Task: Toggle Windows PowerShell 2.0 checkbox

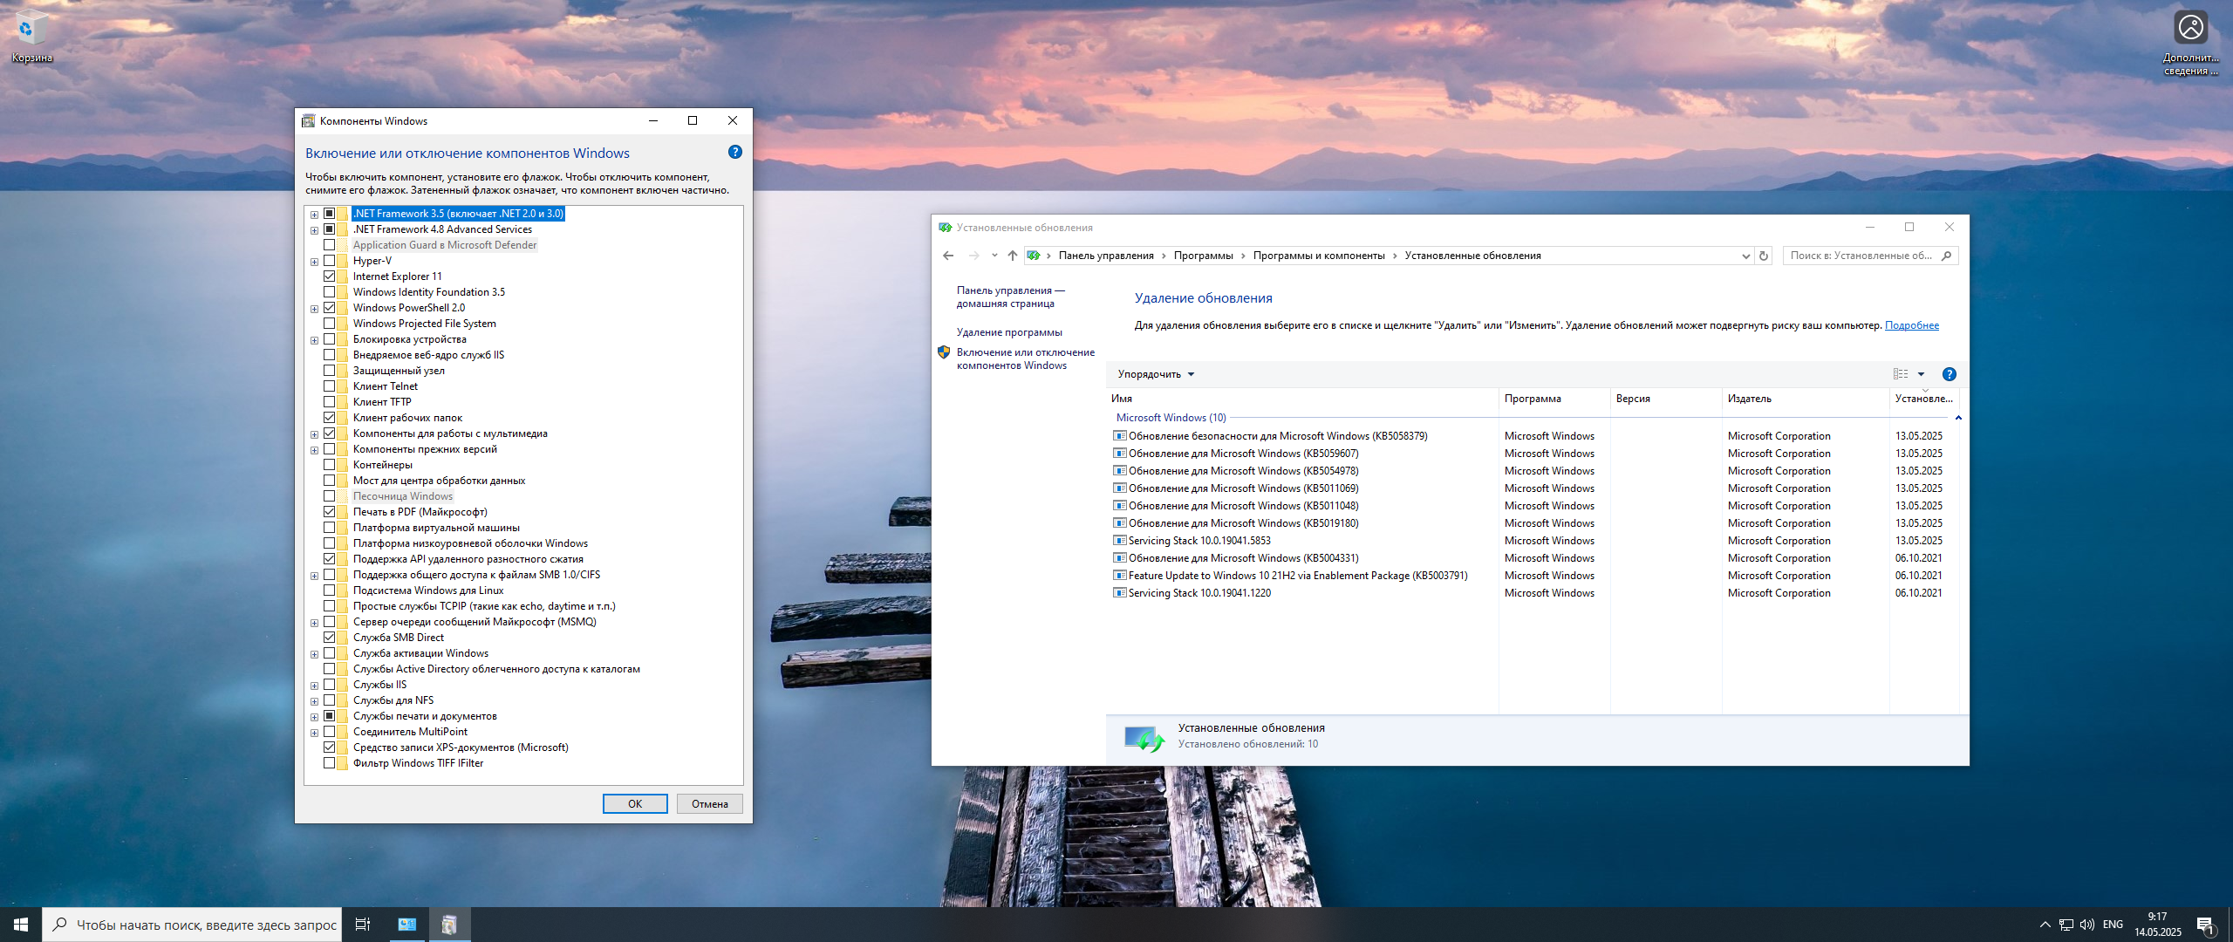Action: pyautogui.click(x=329, y=308)
